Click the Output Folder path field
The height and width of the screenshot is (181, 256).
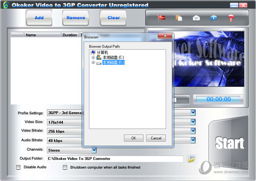pos(115,159)
